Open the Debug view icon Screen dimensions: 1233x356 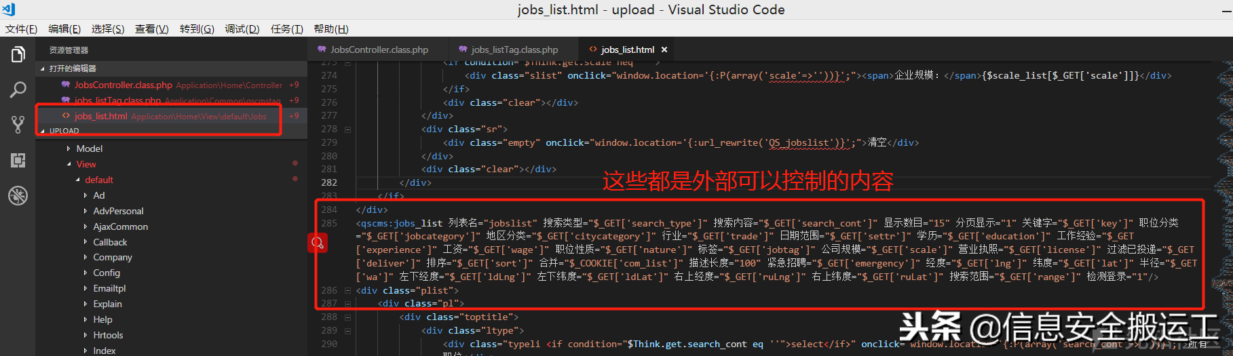18,195
